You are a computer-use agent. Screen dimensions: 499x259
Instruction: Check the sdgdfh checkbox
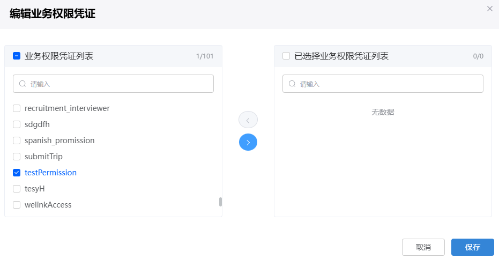point(17,124)
